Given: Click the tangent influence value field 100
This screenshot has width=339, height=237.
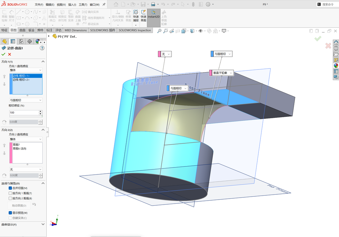Looking at the screenshot, I should [x=24, y=113].
